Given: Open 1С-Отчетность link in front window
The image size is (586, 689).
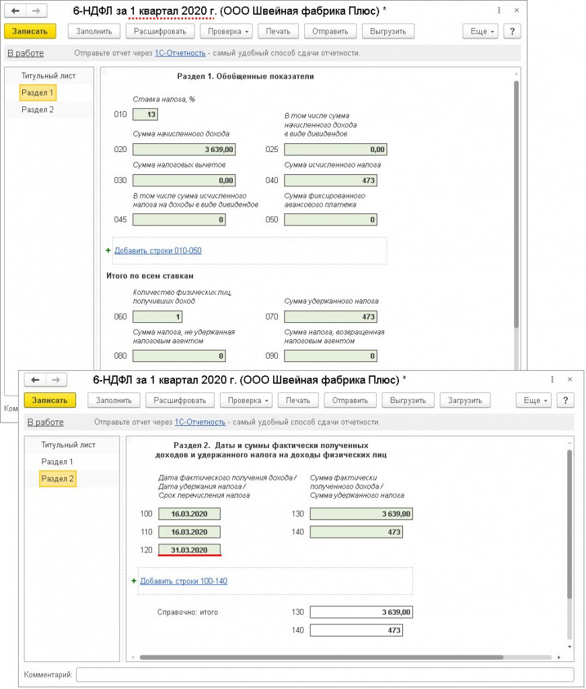Looking at the screenshot, I should [200, 423].
